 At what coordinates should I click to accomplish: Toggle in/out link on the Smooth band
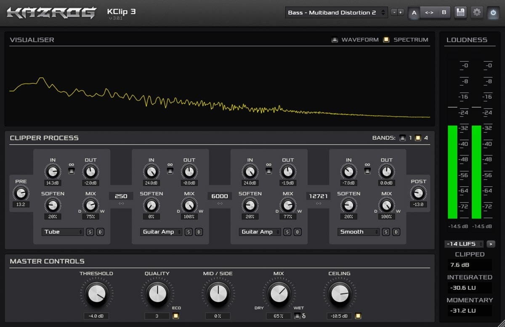pyautogui.click(x=367, y=171)
